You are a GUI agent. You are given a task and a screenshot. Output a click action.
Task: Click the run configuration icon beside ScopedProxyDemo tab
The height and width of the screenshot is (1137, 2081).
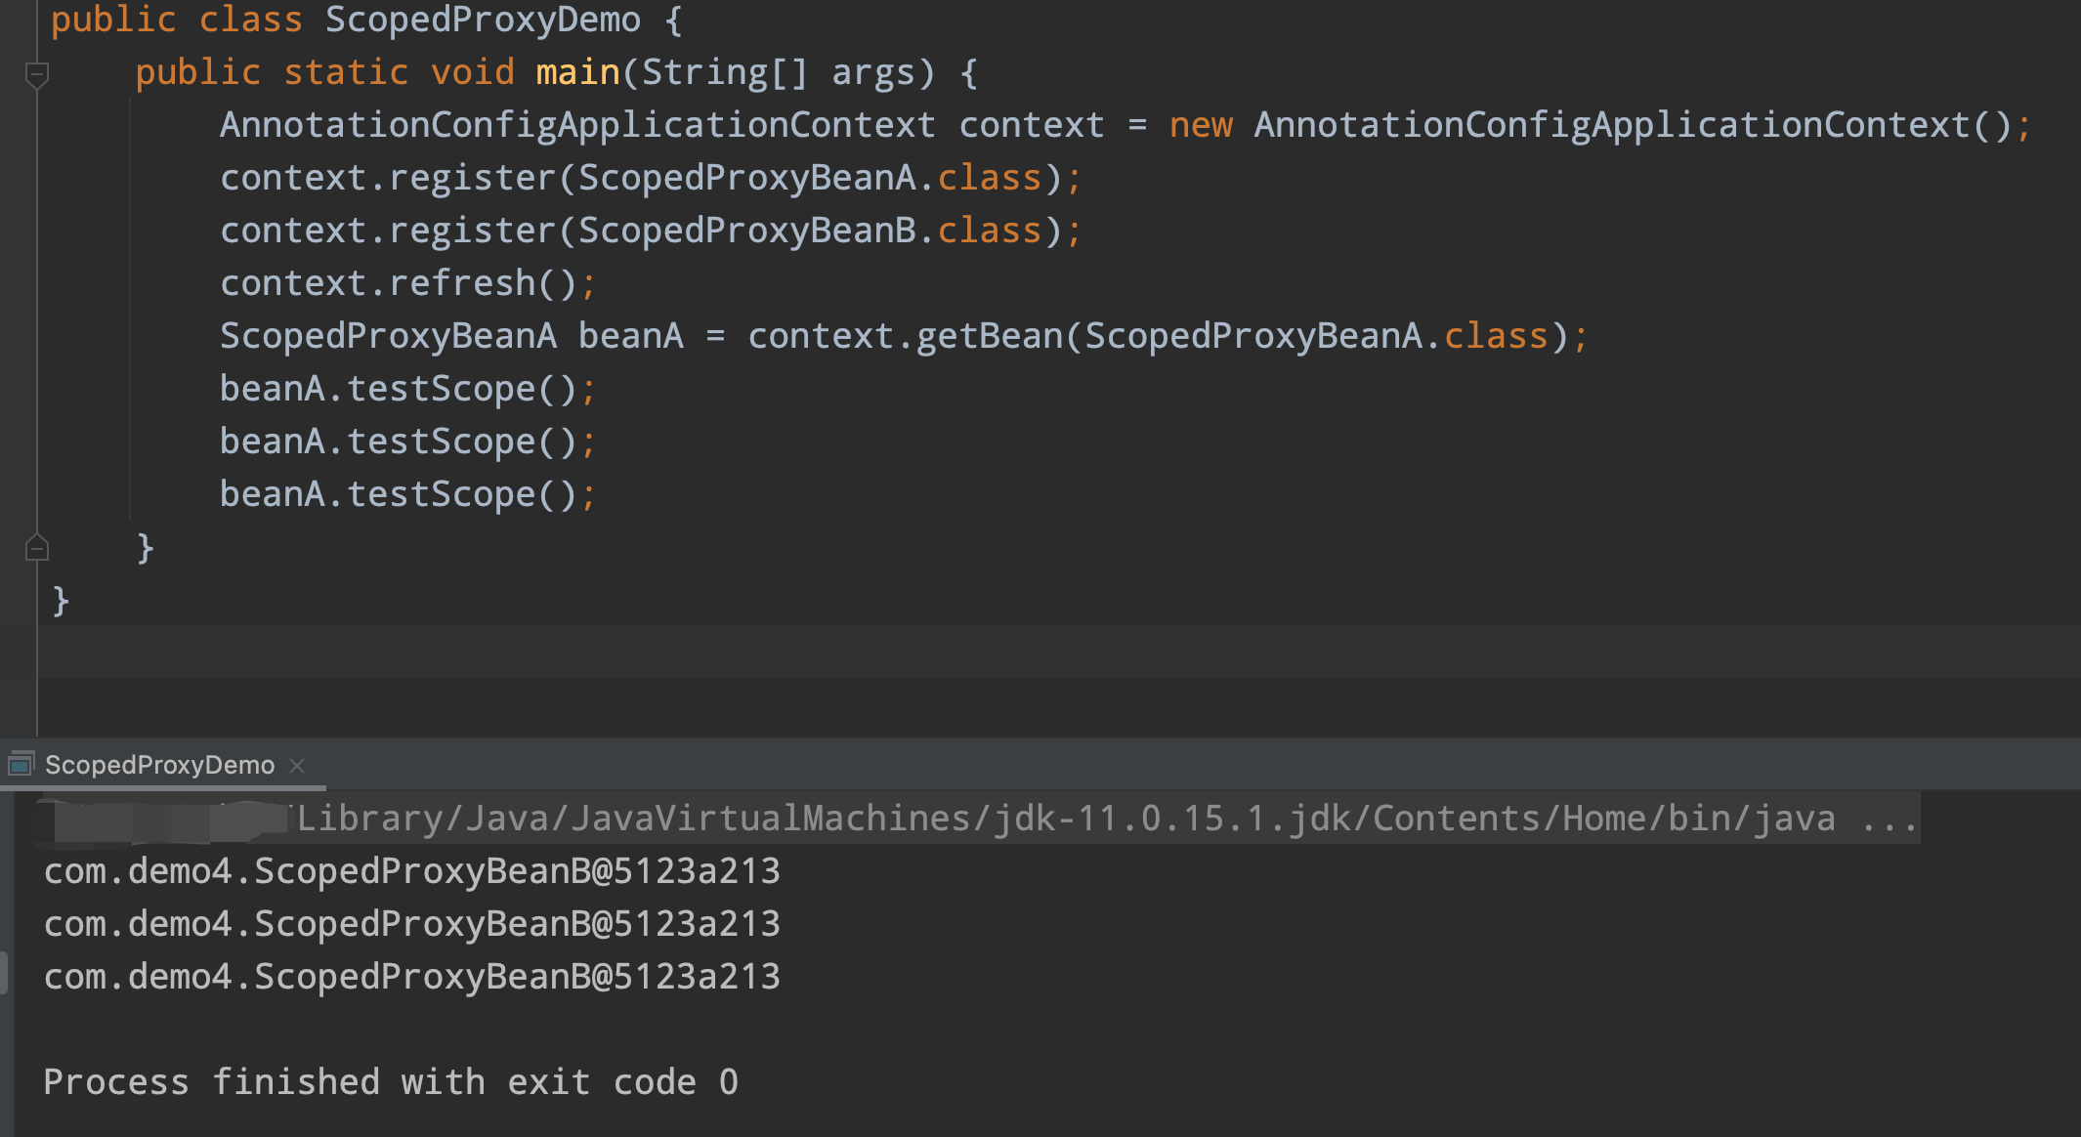(21, 764)
